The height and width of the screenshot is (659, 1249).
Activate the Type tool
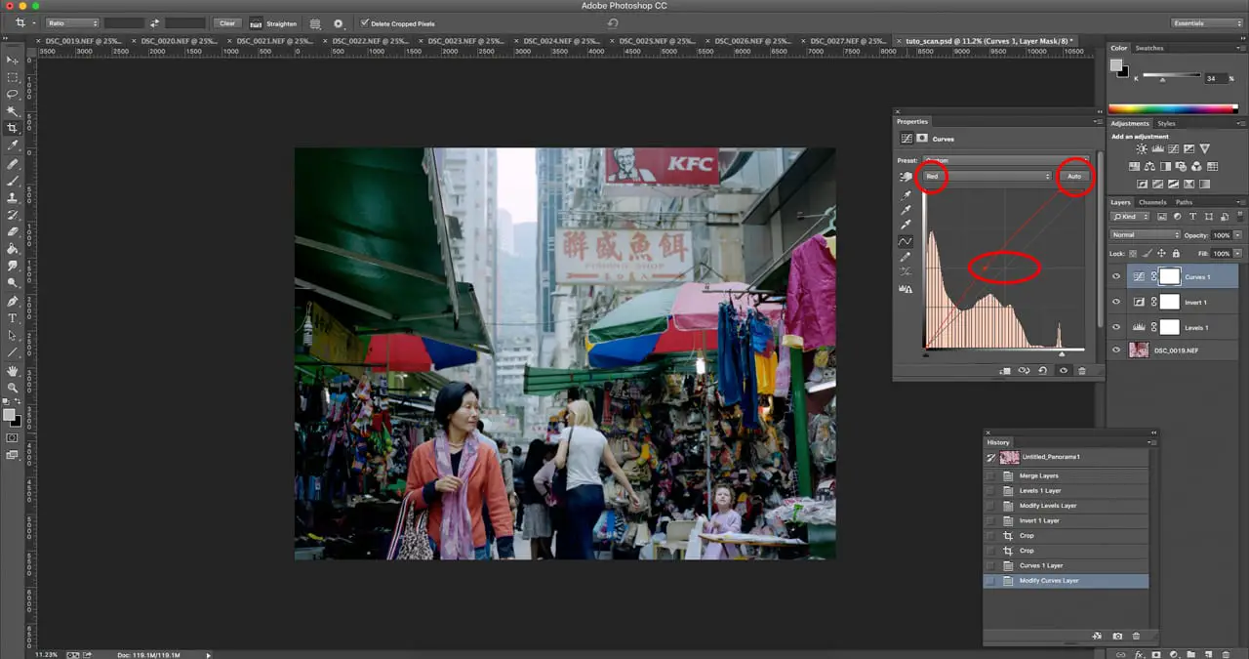(x=13, y=318)
